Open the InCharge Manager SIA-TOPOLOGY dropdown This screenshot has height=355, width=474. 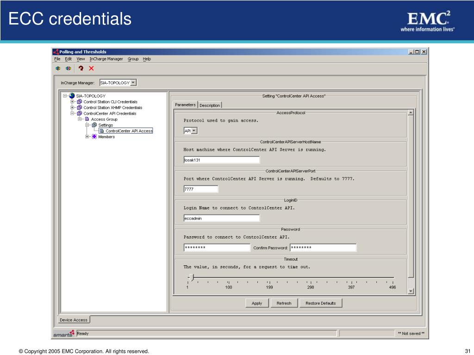click(134, 83)
